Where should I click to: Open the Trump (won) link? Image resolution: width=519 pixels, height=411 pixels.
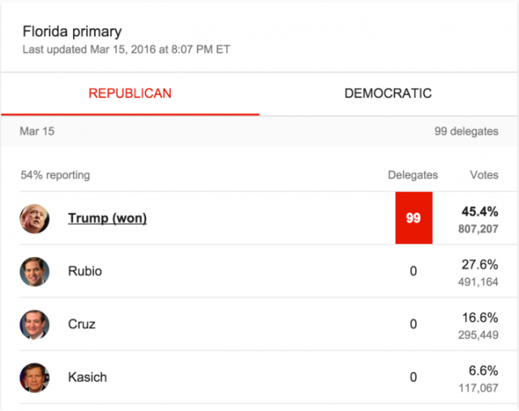pyautogui.click(x=107, y=218)
